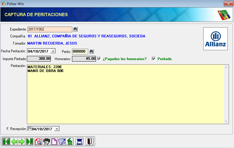Open the scanner icon in the toolbar
The image size is (234, 148).
(79, 141)
